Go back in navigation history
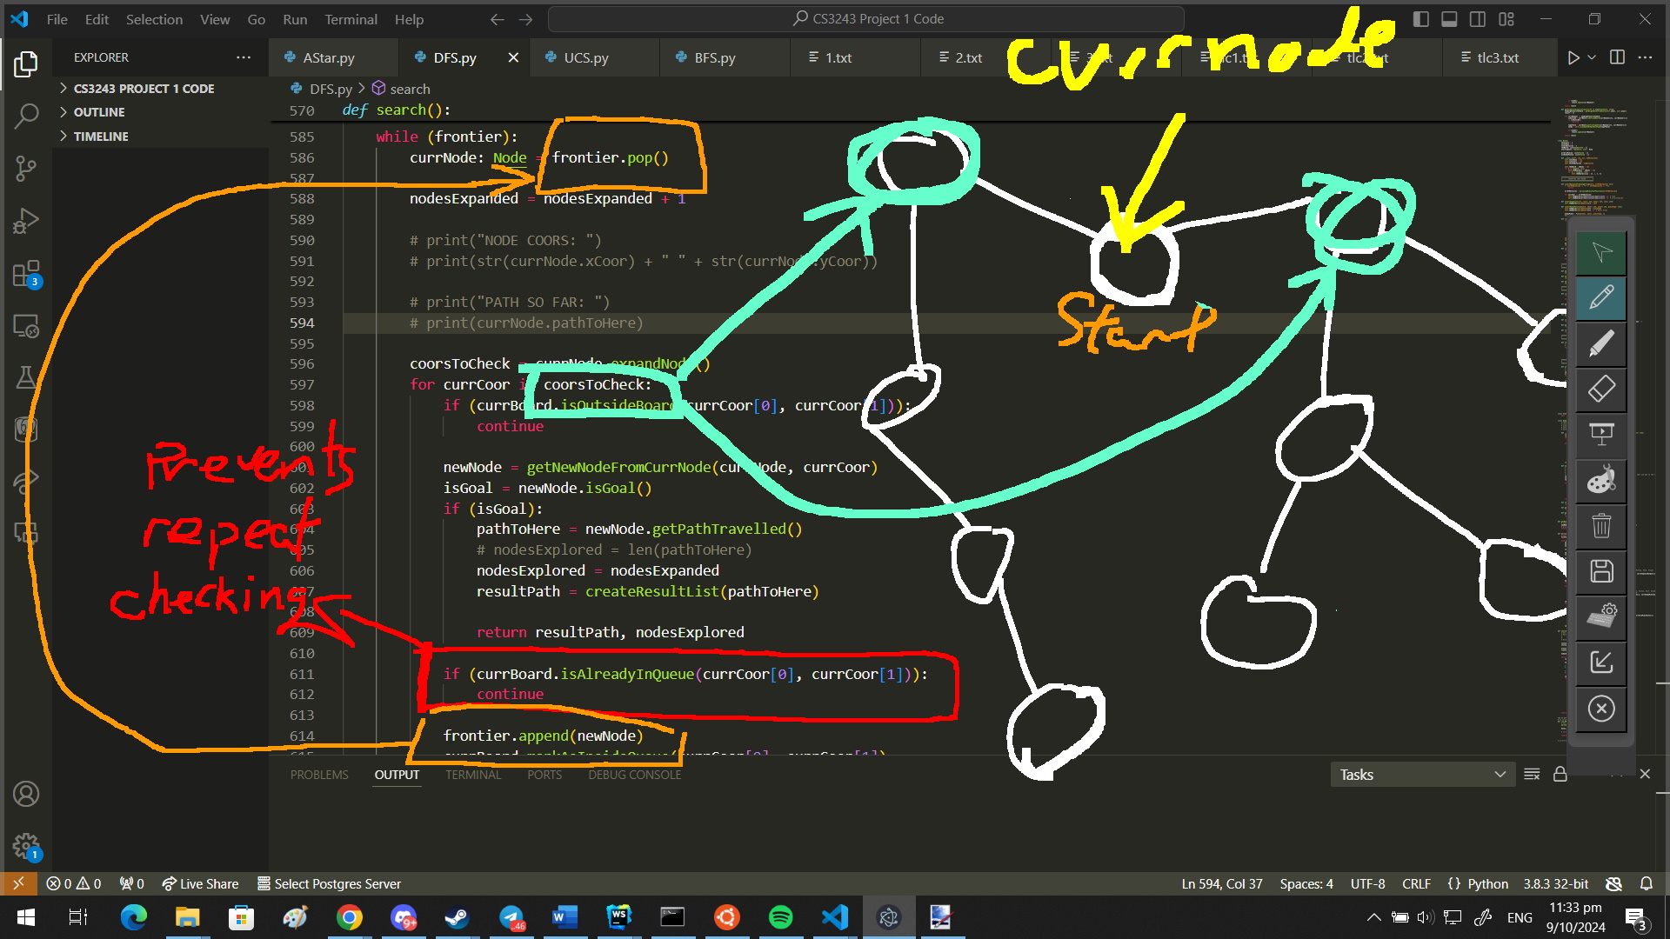This screenshot has width=1670, height=939. pyautogui.click(x=497, y=19)
